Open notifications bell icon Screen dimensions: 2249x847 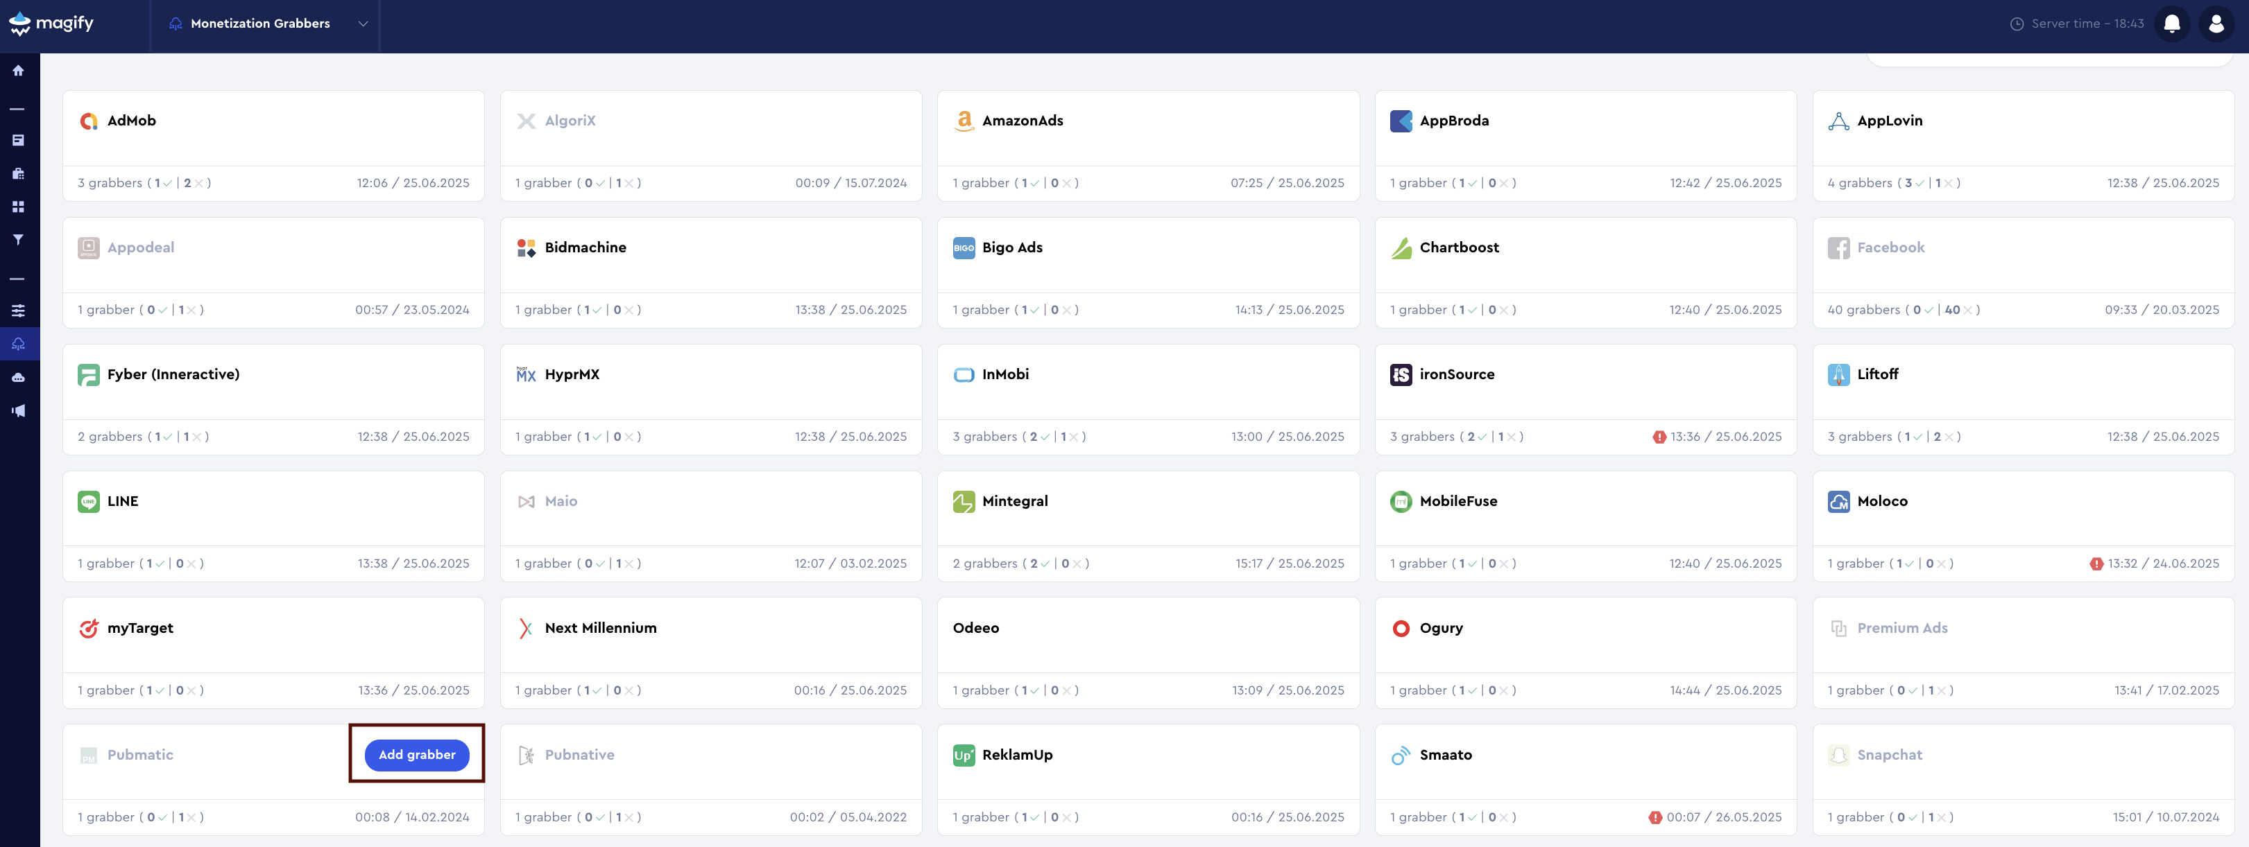2172,24
